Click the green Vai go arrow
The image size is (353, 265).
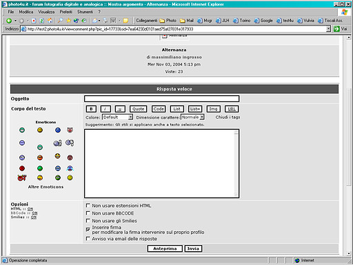[x=336, y=29]
